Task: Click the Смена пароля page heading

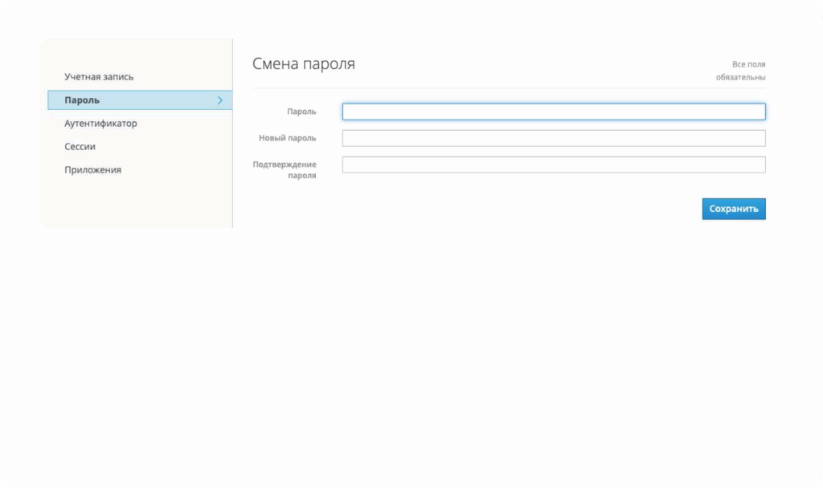Action: coord(304,64)
